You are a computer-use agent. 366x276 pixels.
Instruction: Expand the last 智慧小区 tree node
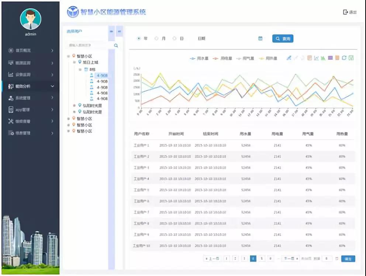tap(68, 131)
